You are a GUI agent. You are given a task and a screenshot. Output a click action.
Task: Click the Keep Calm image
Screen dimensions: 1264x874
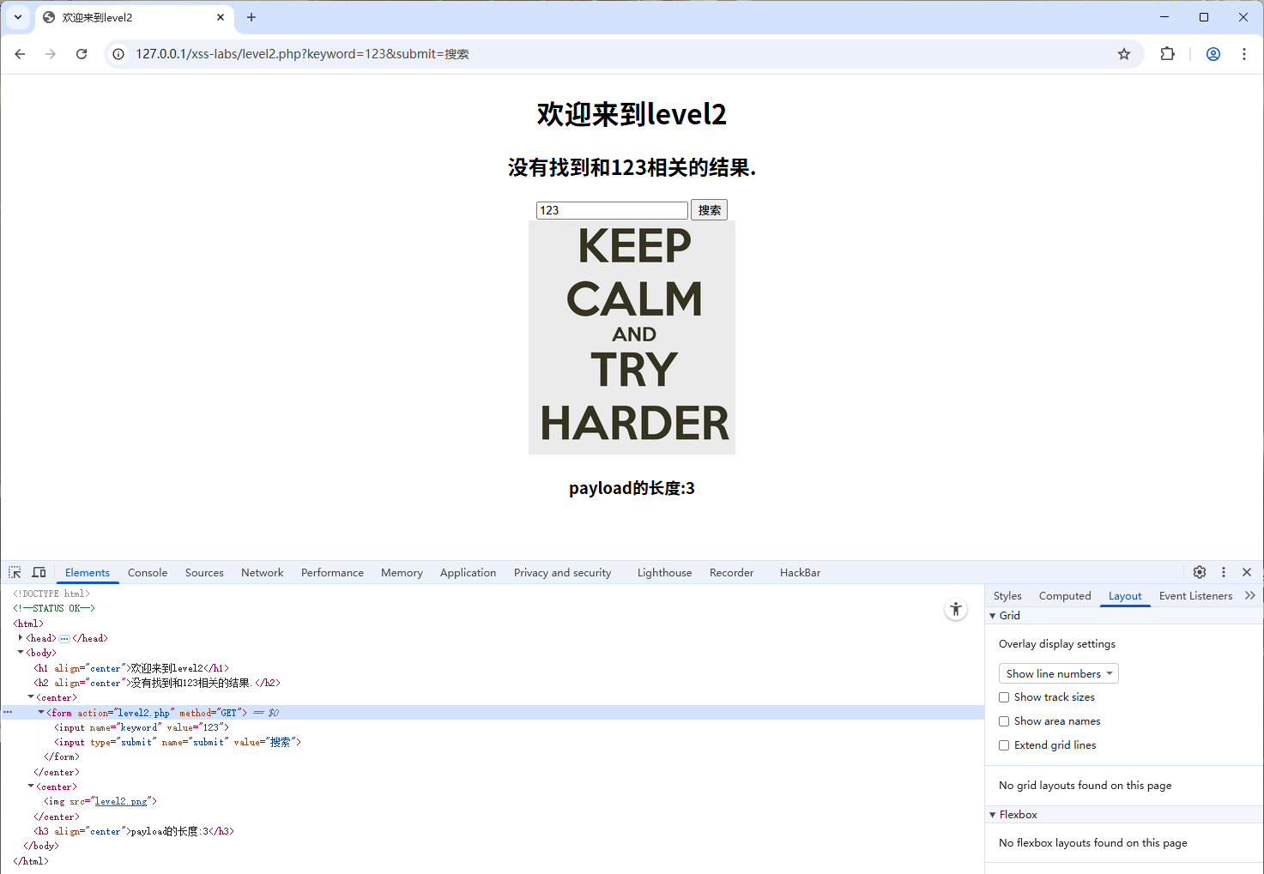coord(632,337)
